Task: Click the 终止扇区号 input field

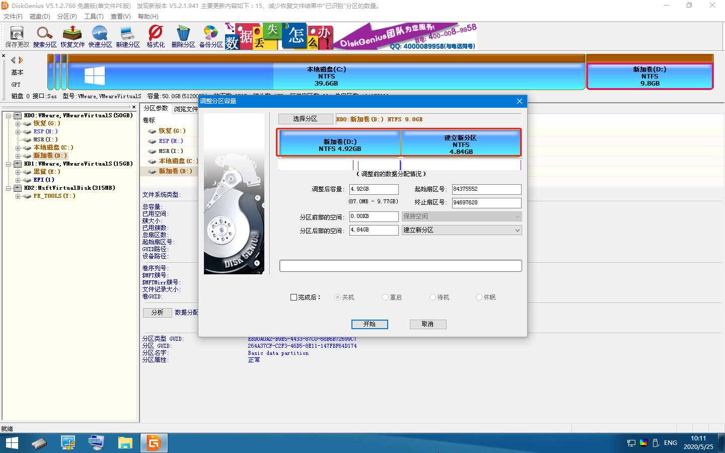Action: click(487, 203)
